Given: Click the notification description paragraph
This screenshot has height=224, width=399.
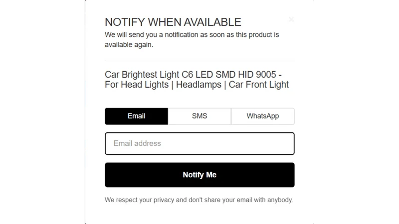Looking at the screenshot, I should click(x=192, y=40).
